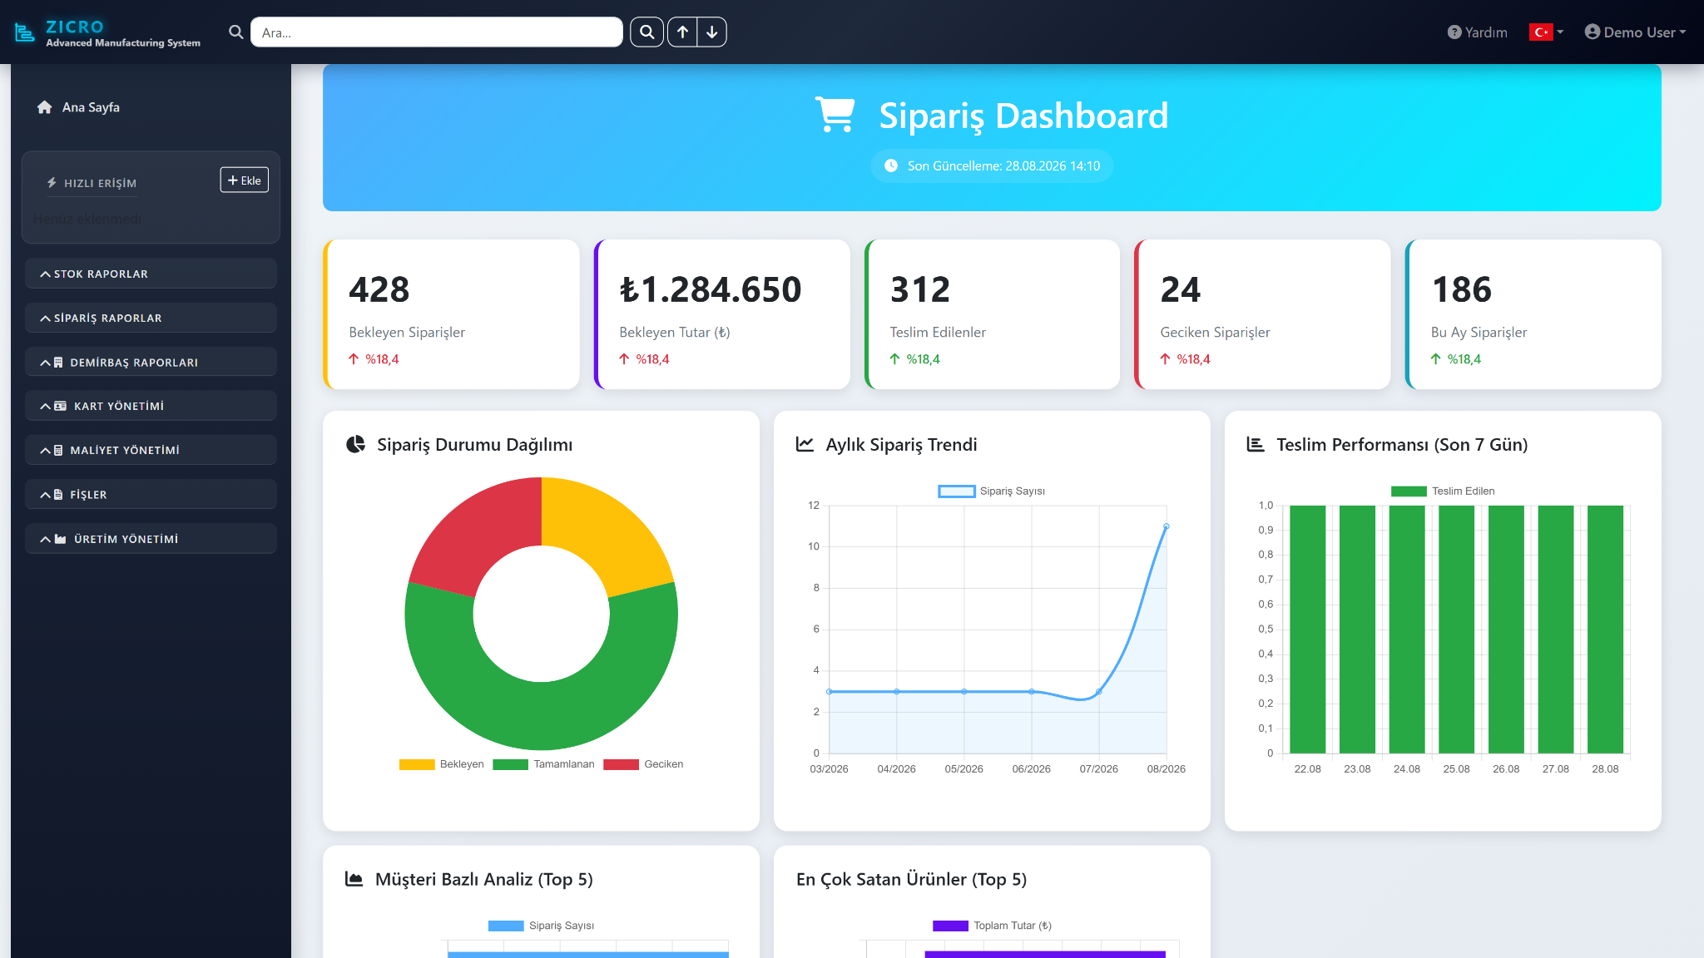
Task: Open the SİPARİŞ RAPORLAR menu group
Action: tap(151, 318)
